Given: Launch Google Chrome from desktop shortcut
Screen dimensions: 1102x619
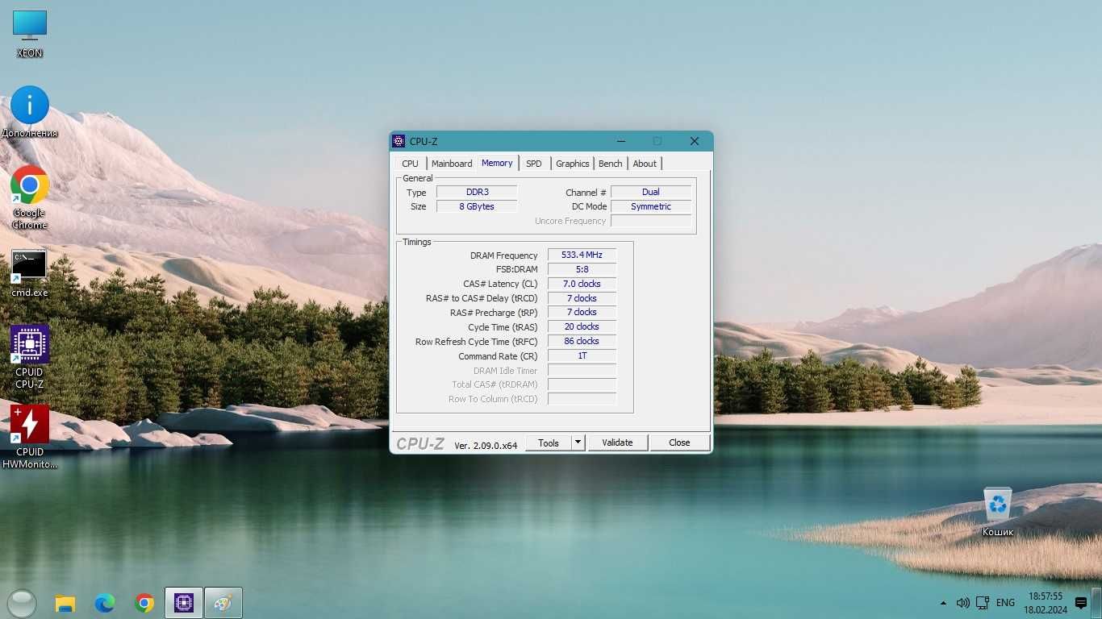Looking at the screenshot, I should tap(30, 197).
